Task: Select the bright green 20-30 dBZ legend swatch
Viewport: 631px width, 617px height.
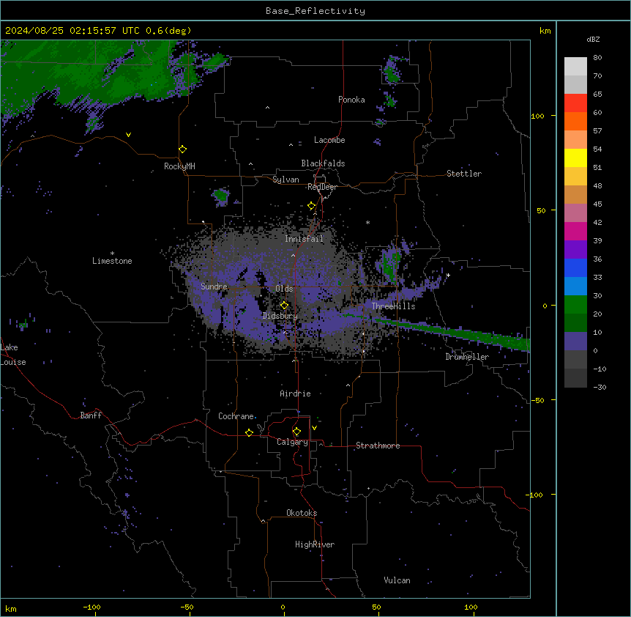Action: [x=575, y=305]
